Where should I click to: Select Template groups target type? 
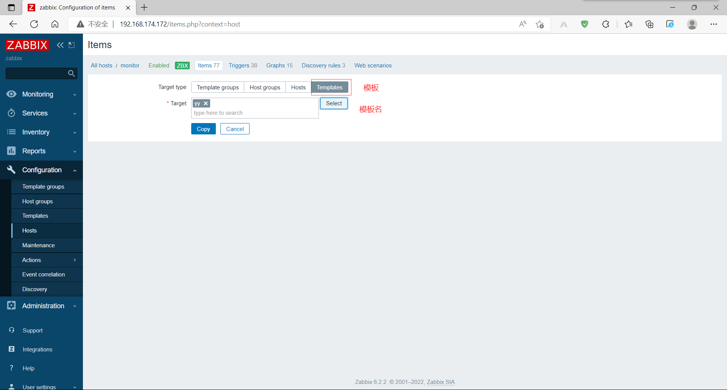[x=218, y=87]
